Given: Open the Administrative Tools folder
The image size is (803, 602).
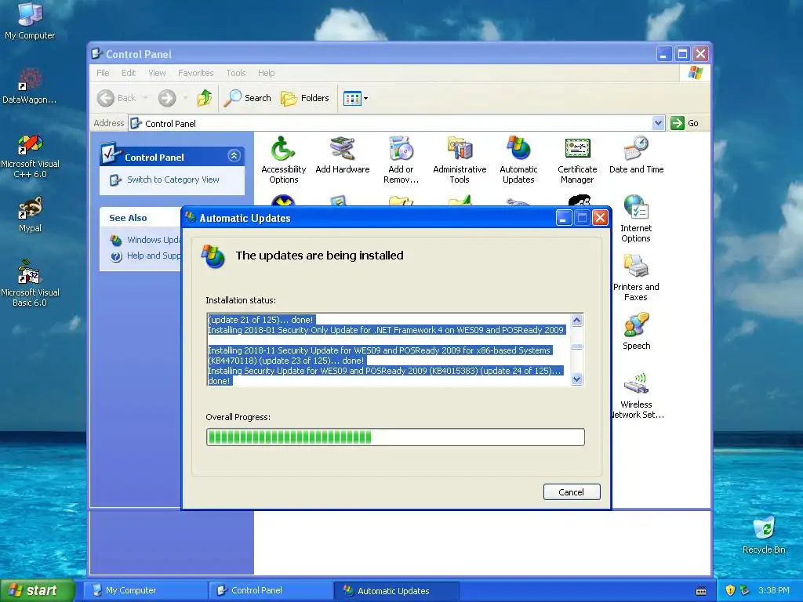Looking at the screenshot, I should 460,160.
